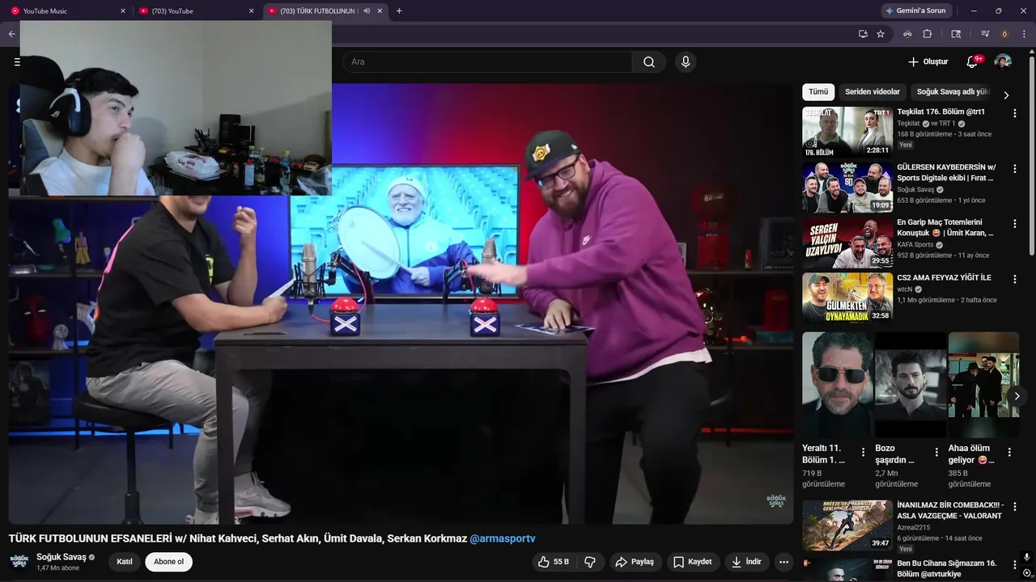Click the Chrome back arrow
The image size is (1036, 582).
11,34
